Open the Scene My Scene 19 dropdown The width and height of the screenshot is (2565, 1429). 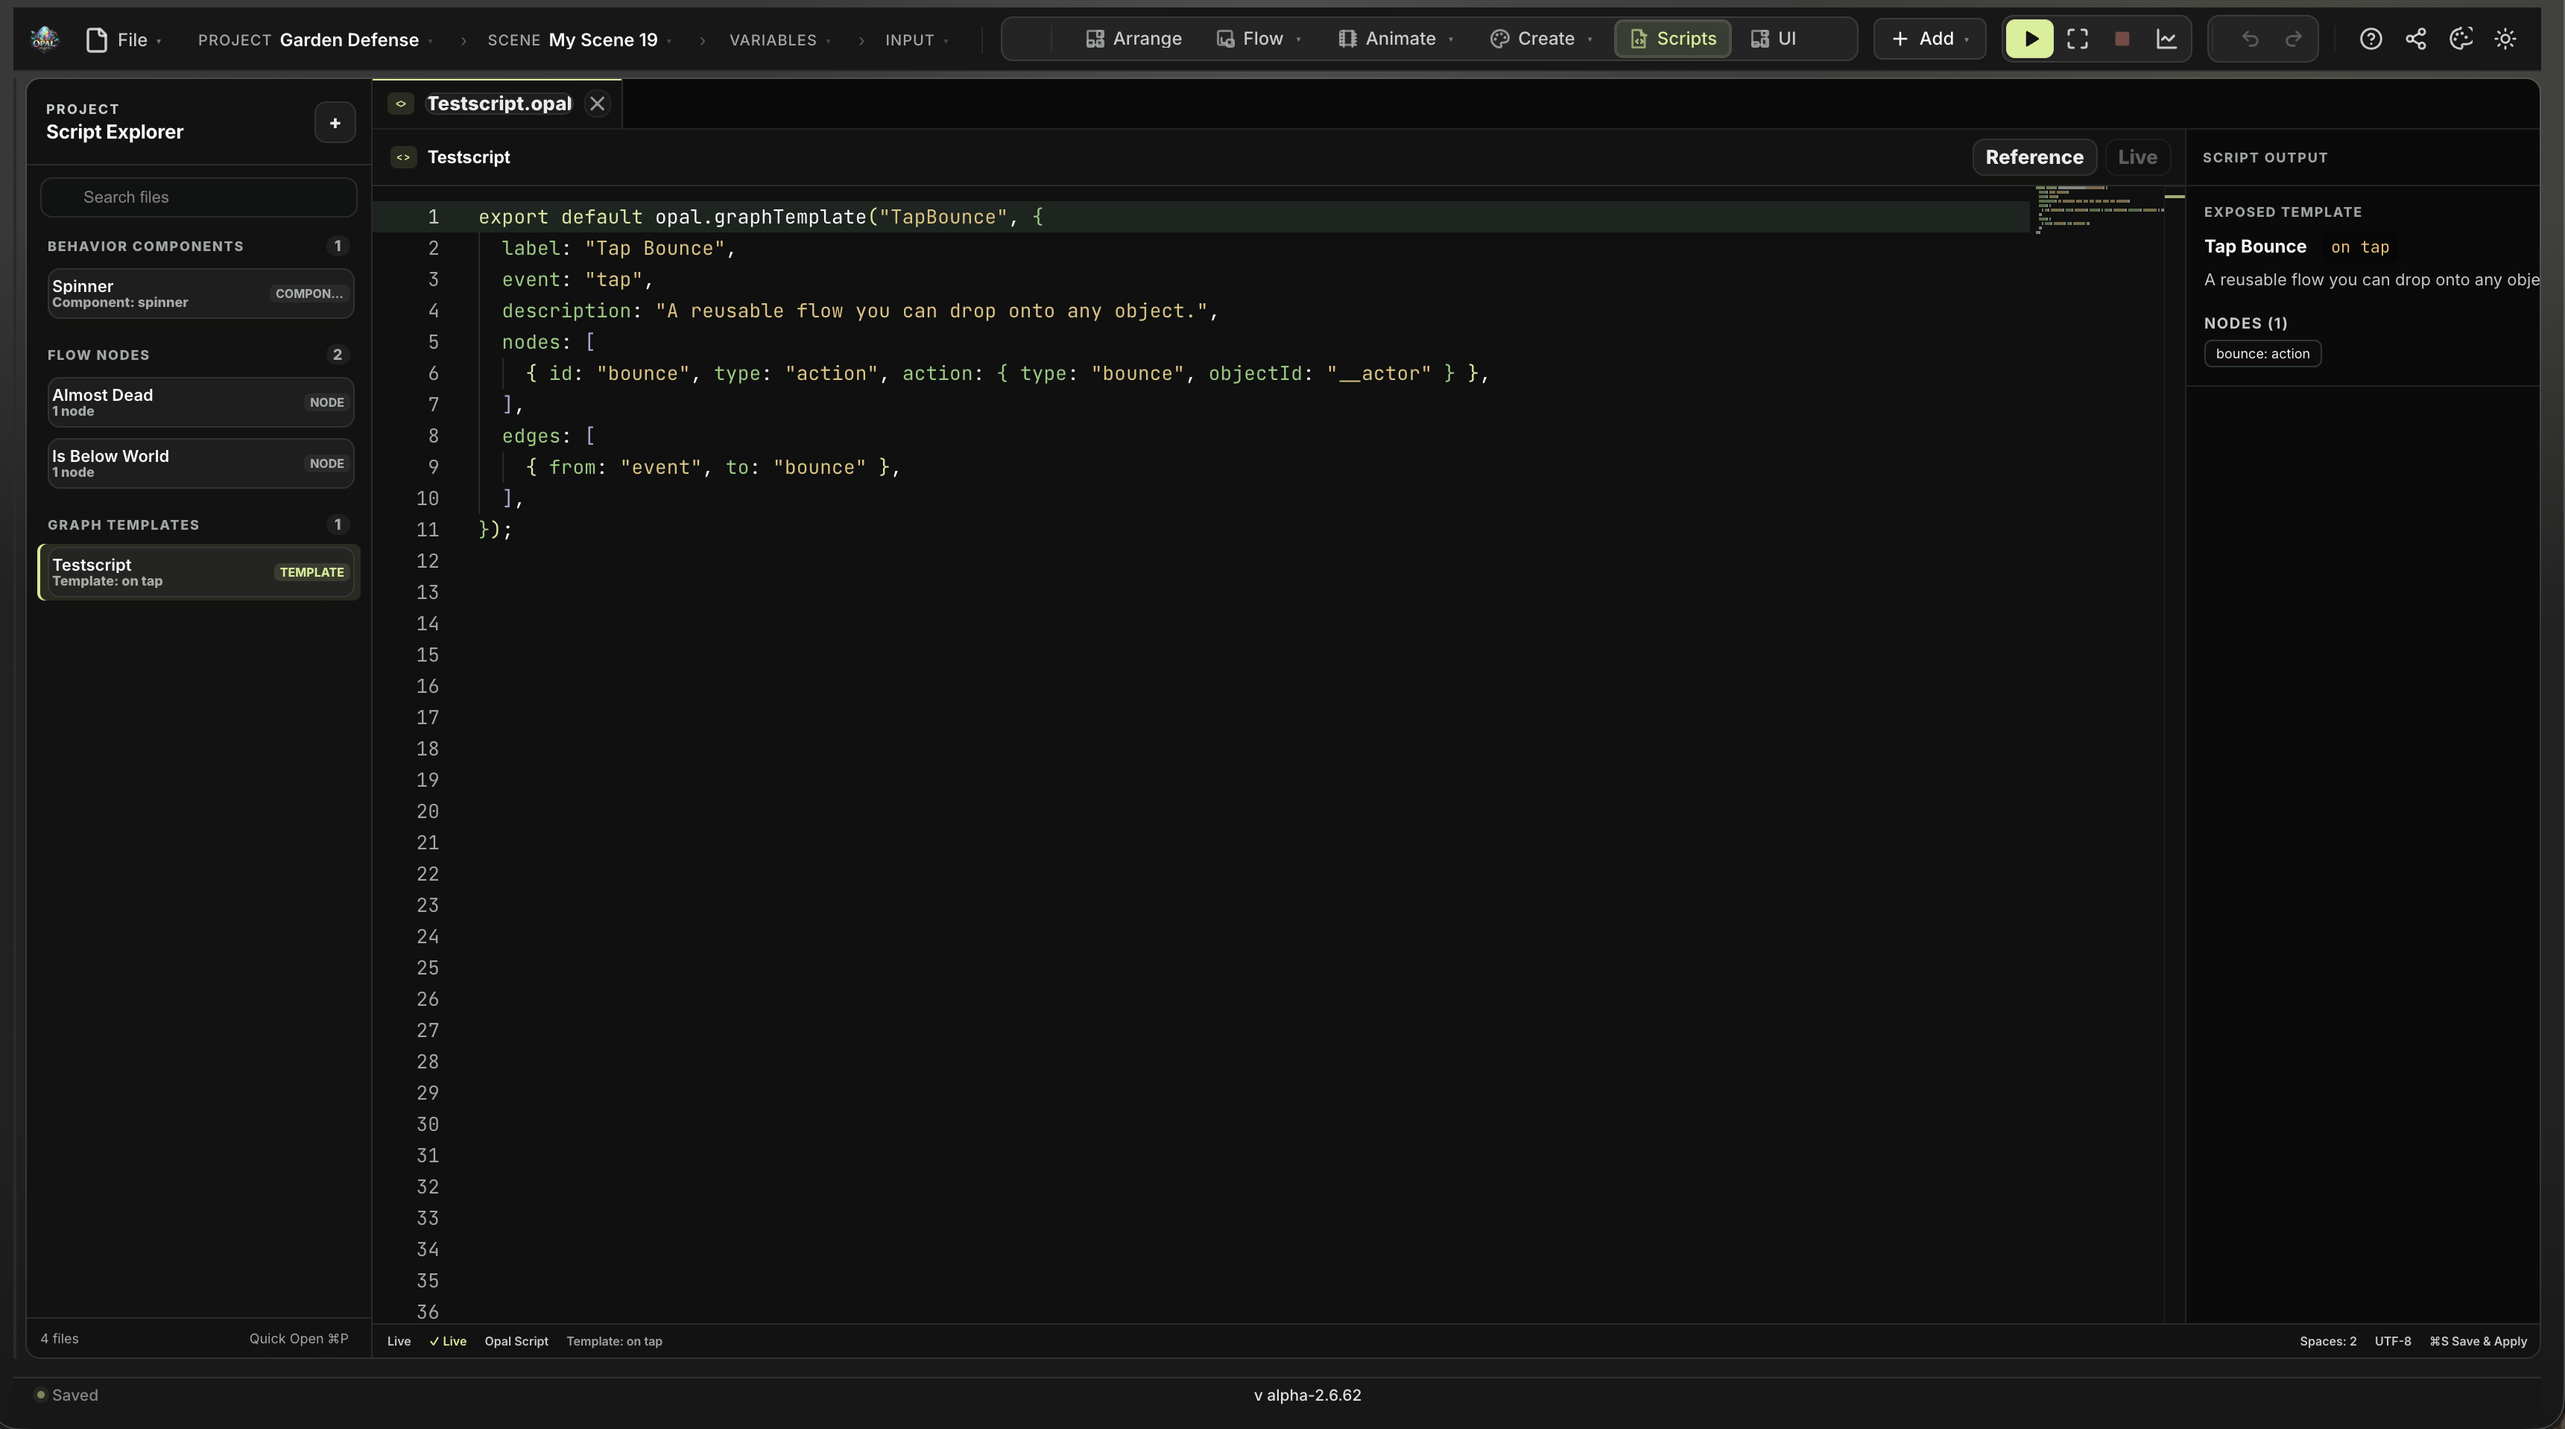pos(578,39)
